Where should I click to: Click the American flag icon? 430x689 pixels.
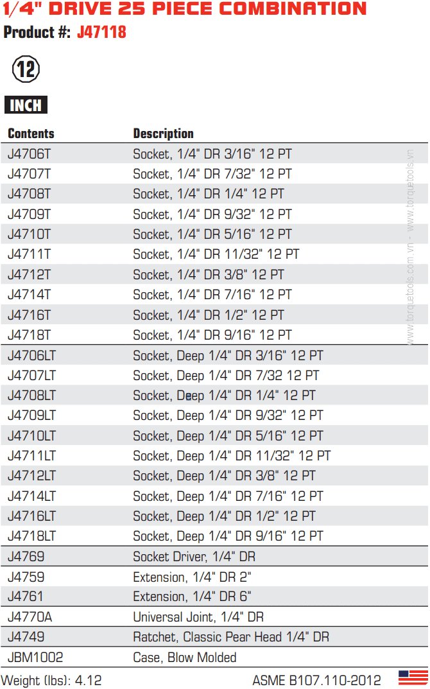click(412, 677)
